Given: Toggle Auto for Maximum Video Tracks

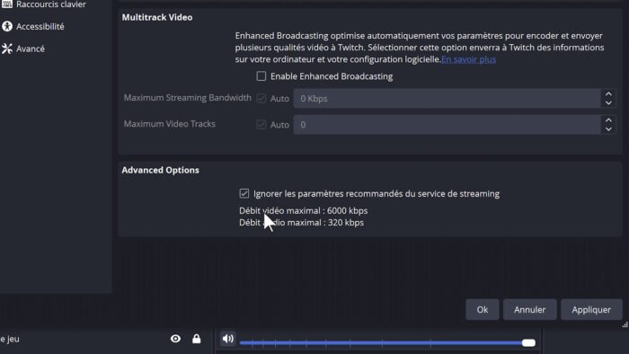Looking at the screenshot, I should (x=261, y=125).
